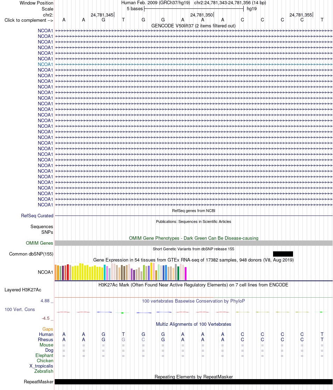Click the GTEx tissue expression bar chart
The width and height of the screenshot is (333, 390).
tap(121, 272)
